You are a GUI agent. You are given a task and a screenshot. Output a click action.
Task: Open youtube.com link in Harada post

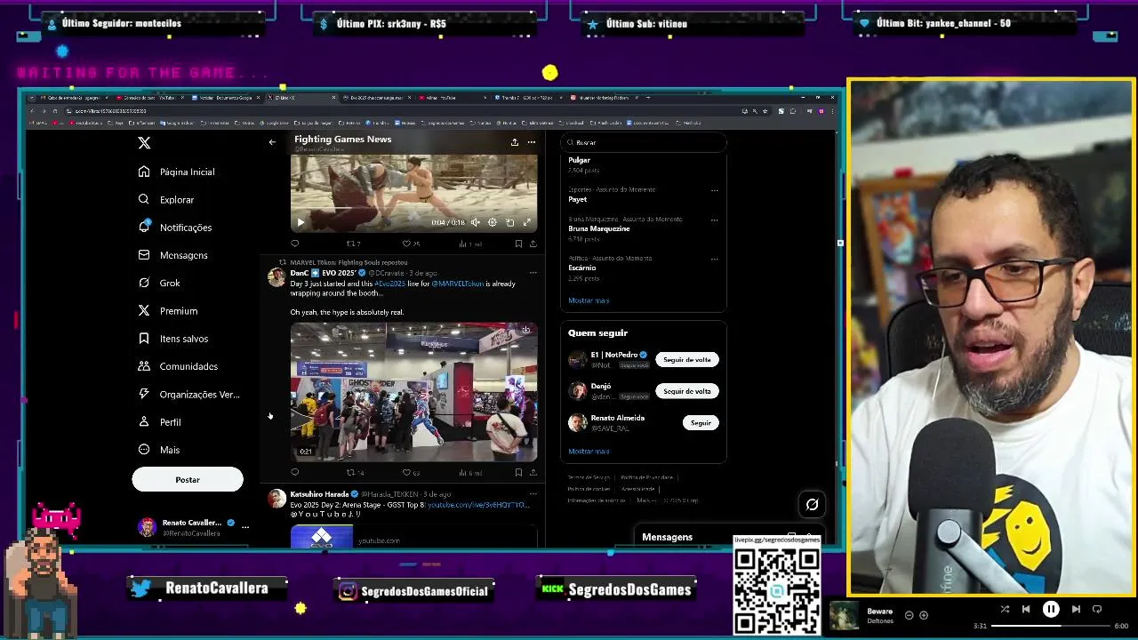coord(478,505)
